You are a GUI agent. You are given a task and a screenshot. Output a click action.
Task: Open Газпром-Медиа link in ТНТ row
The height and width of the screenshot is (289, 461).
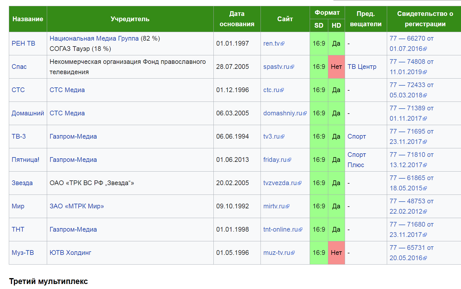click(73, 230)
